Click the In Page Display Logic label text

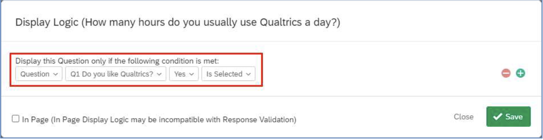coord(159,119)
